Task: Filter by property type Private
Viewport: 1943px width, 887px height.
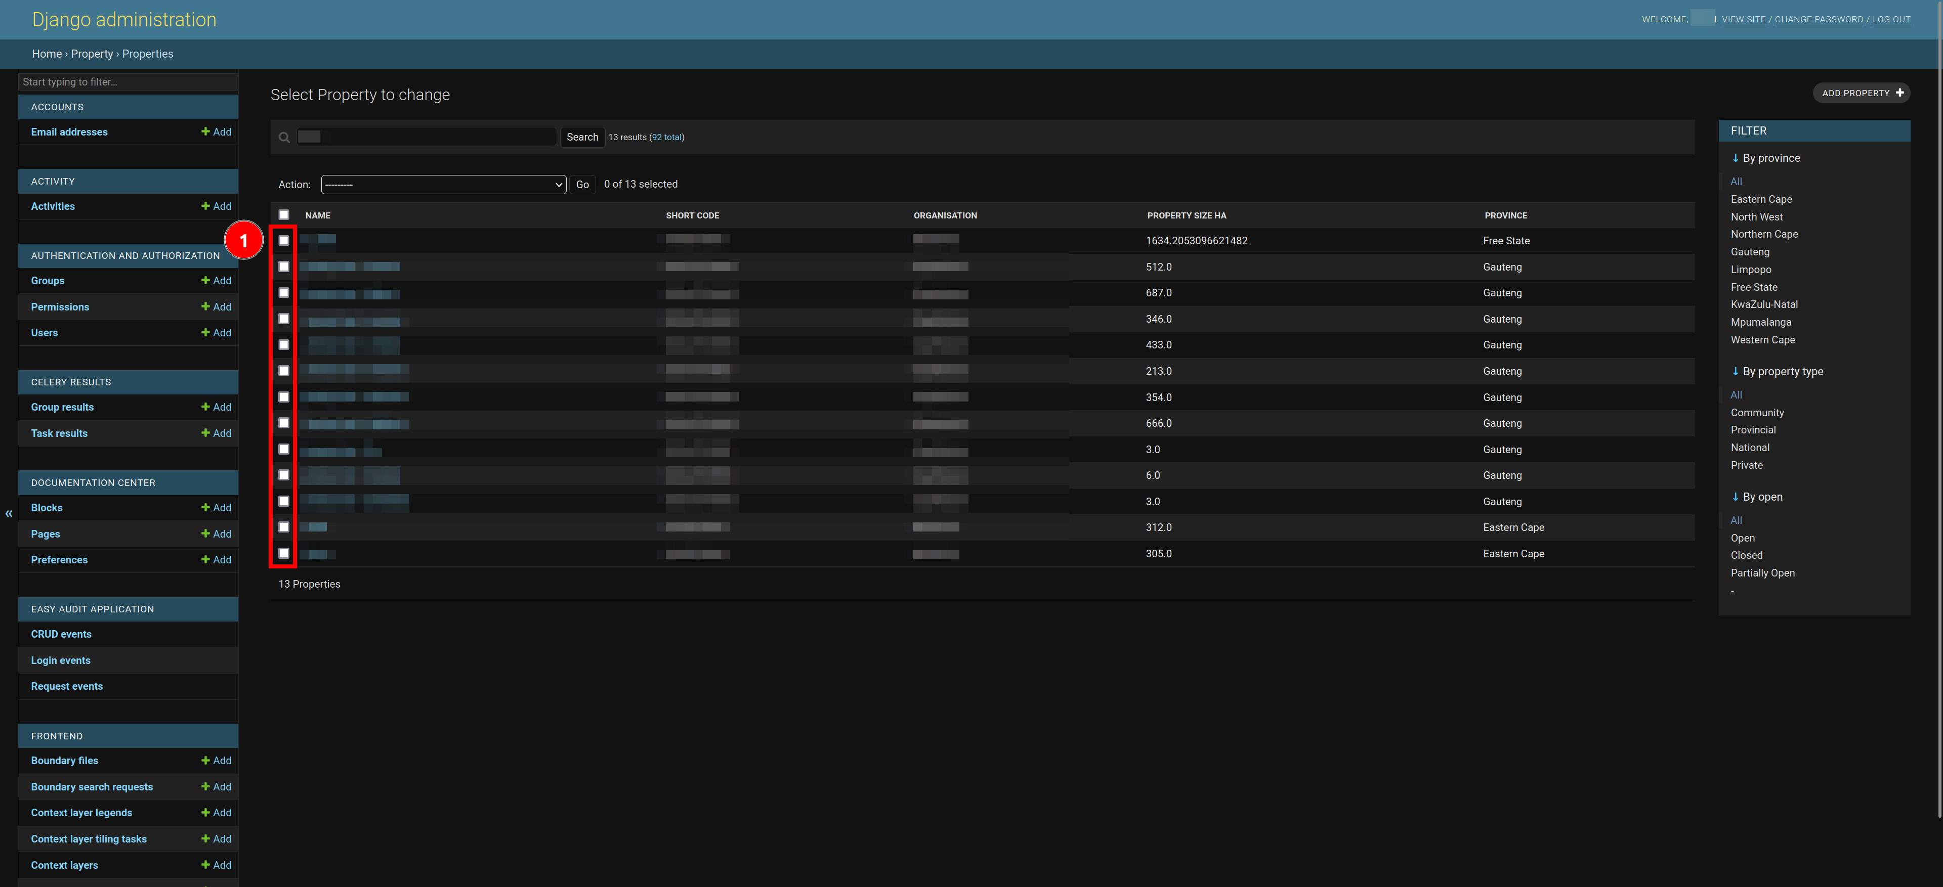Action: pos(1747,465)
